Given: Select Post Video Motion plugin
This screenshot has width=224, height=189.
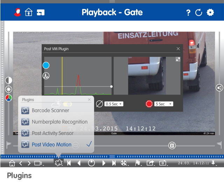Looking at the screenshot, I should (x=56, y=145).
